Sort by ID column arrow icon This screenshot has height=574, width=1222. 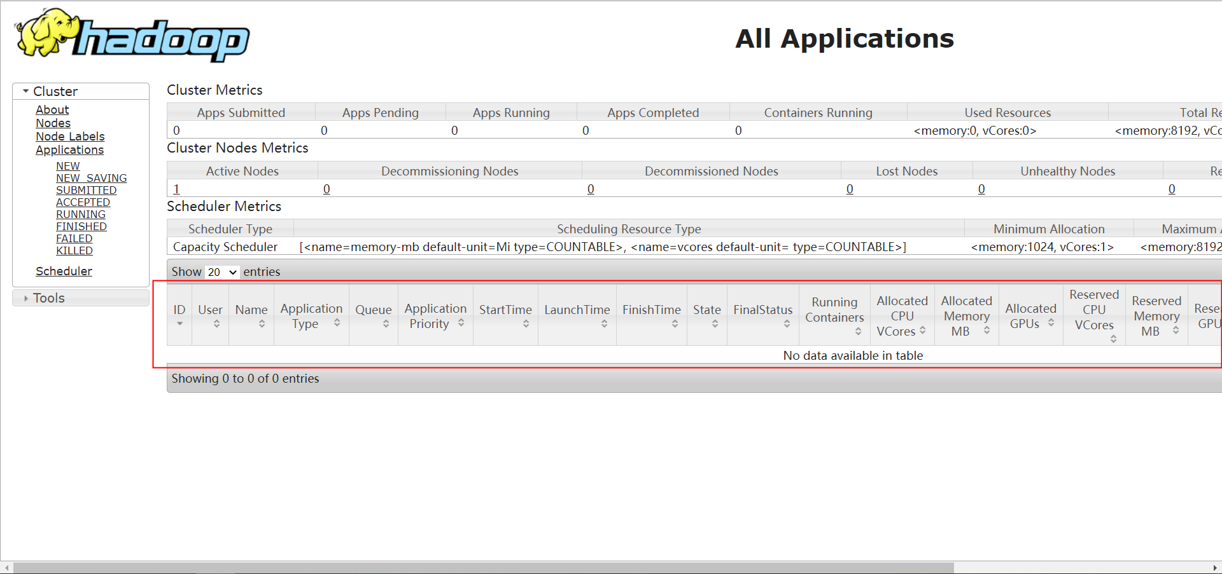179,324
